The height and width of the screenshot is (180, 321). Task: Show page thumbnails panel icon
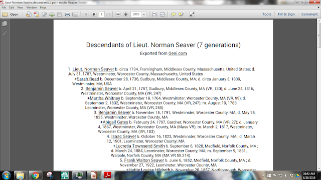click(5, 23)
